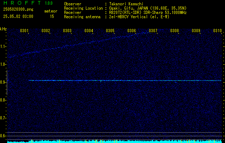Select the 25.05.02 03:00 timestamp
225x143 pixels.
coord(18,16)
